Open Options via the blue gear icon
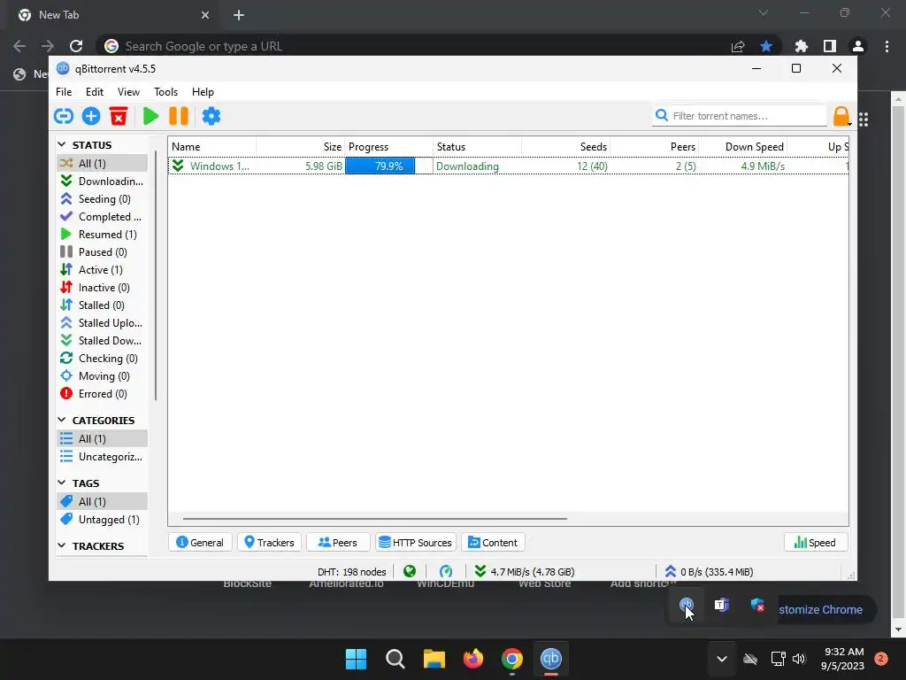 211,116
